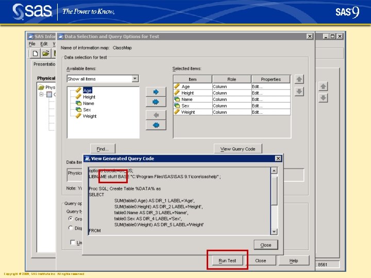Click the Open folder toolbar icon
This screenshot has width=371, height=278.
pos(45,54)
